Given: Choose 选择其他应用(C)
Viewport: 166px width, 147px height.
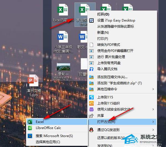Looking at the screenshot, I should click(57, 142).
